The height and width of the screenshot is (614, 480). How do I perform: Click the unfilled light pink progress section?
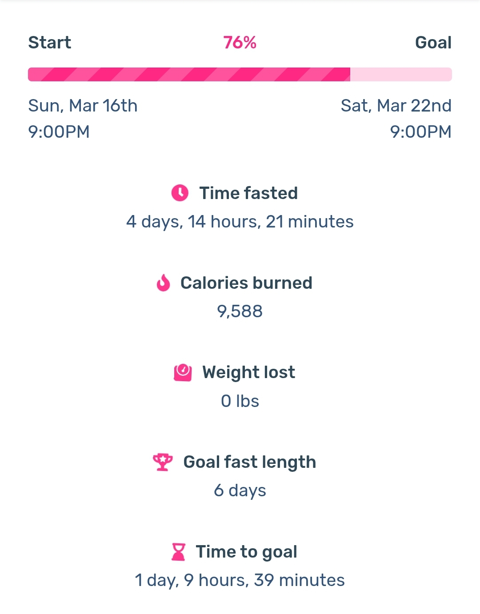click(401, 74)
